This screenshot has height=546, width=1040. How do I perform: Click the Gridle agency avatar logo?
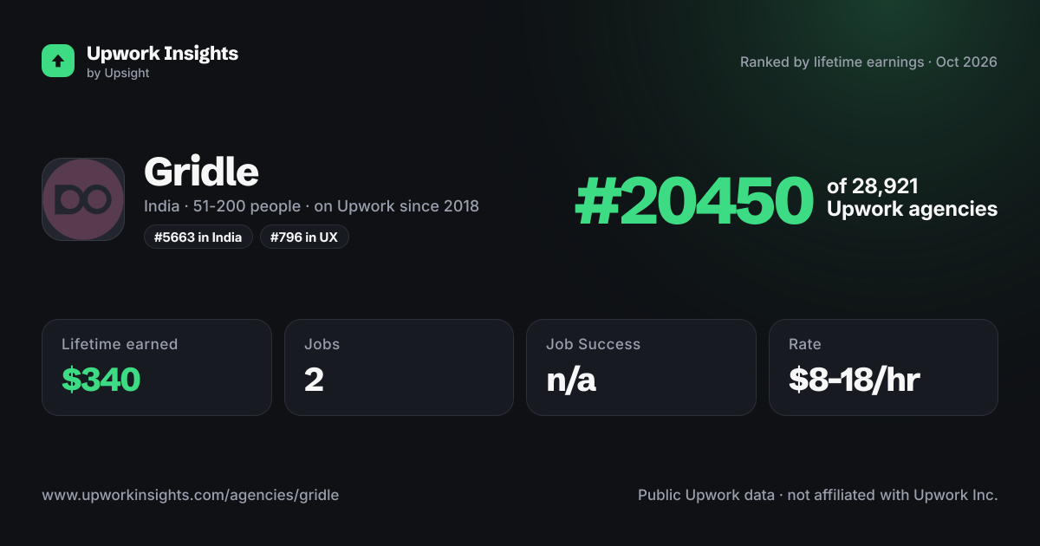[x=83, y=199]
